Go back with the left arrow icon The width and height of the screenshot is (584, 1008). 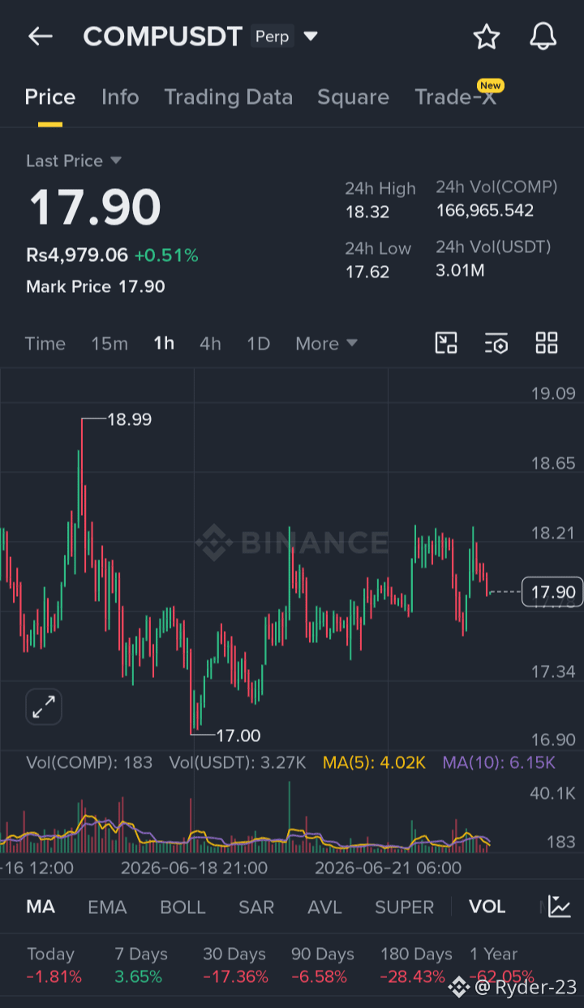pos(40,36)
